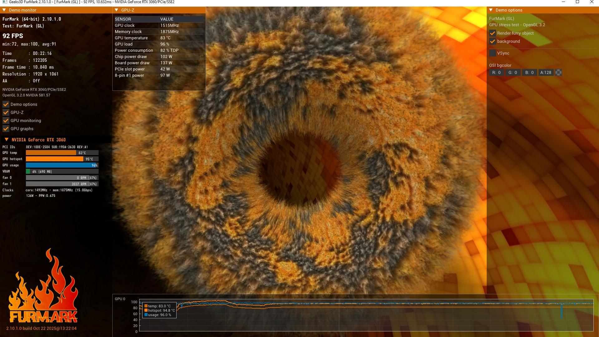The image size is (599, 337).
Task: Click the checkered color preview next to A:128
Action: coord(558,72)
